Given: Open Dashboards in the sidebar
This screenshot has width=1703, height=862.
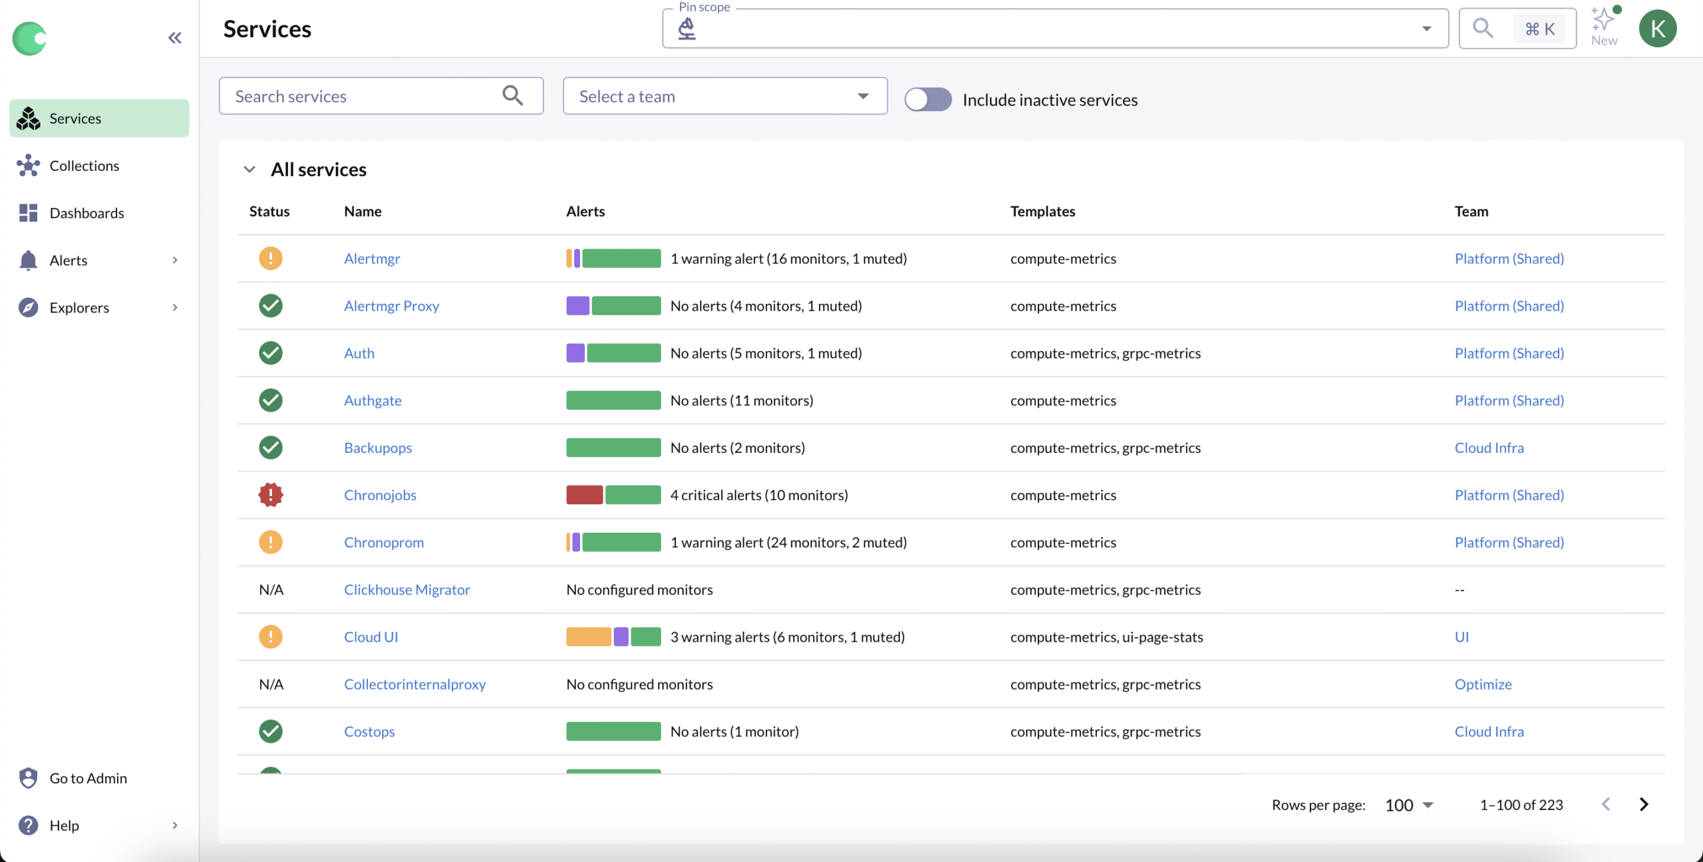Looking at the screenshot, I should [86, 213].
